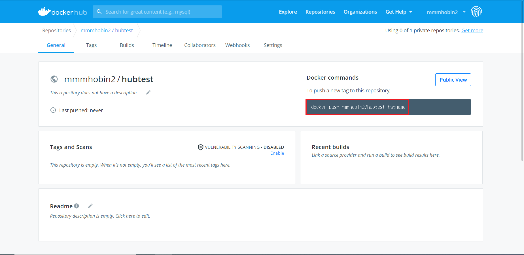The image size is (524, 255).
Task: Go to Explore in top navigation
Action: [288, 12]
